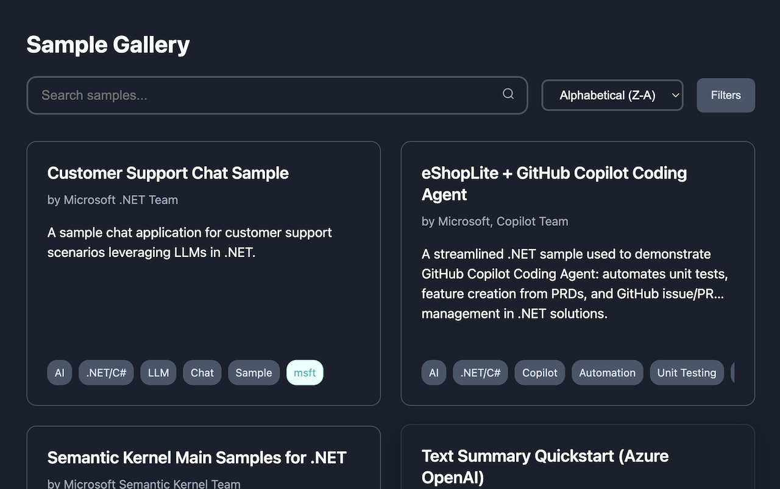Image resolution: width=780 pixels, height=489 pixels.
Task: Open the Alphabetical (Z-A) sort dropdown
Action: (x=612, y=96)
